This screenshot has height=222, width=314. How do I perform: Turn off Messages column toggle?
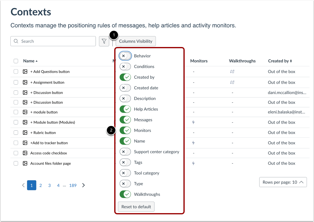pyautogui.click(x=125, y=120)
